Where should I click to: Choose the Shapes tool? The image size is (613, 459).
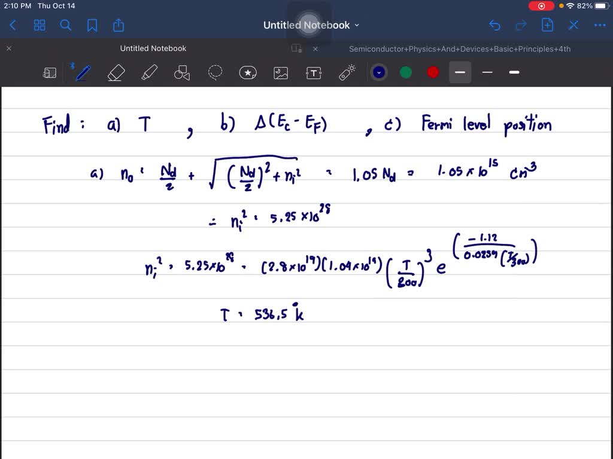pyautogui.click(x=182, y=73)
